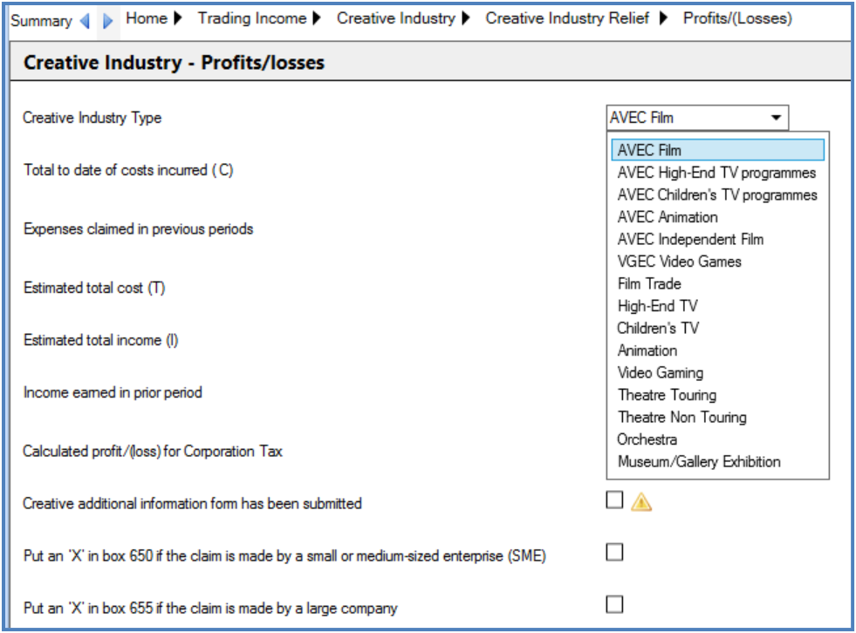Navigate to Creative Industry breadcrumb
Image resolution: width=856 pixels, height=633 pixels.
[x=396, y=18]
